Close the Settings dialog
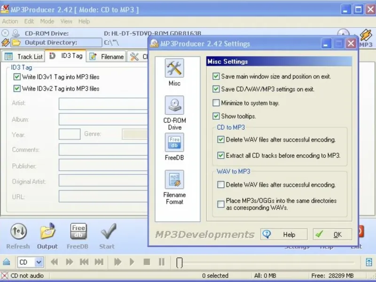Image resolution: width=376 pixels, height=282 pixels. pyautogui.click(x=351, y=44)
